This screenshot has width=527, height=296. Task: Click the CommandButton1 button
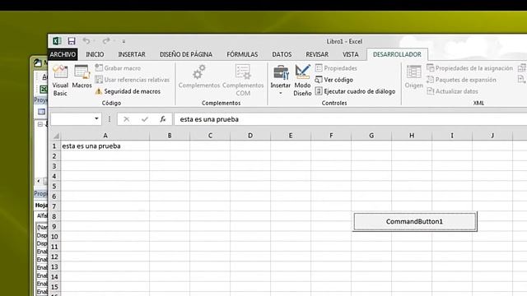415,221
